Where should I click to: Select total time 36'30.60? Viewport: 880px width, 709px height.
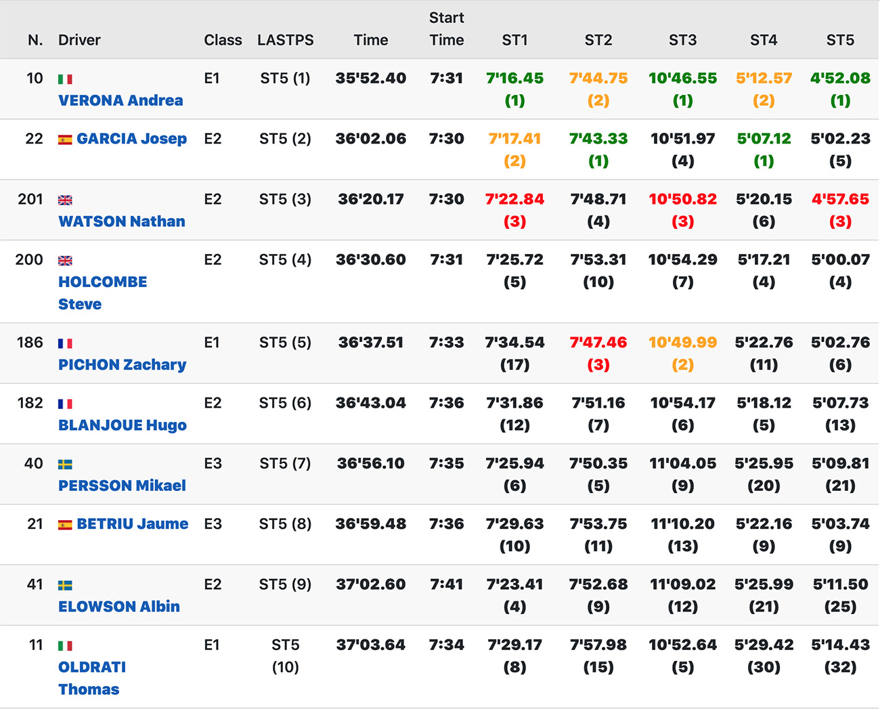(371, 259)
